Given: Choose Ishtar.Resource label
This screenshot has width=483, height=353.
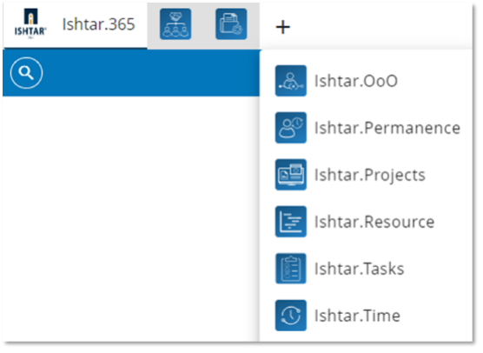Looking at the screenshot, I should [374, 222].
